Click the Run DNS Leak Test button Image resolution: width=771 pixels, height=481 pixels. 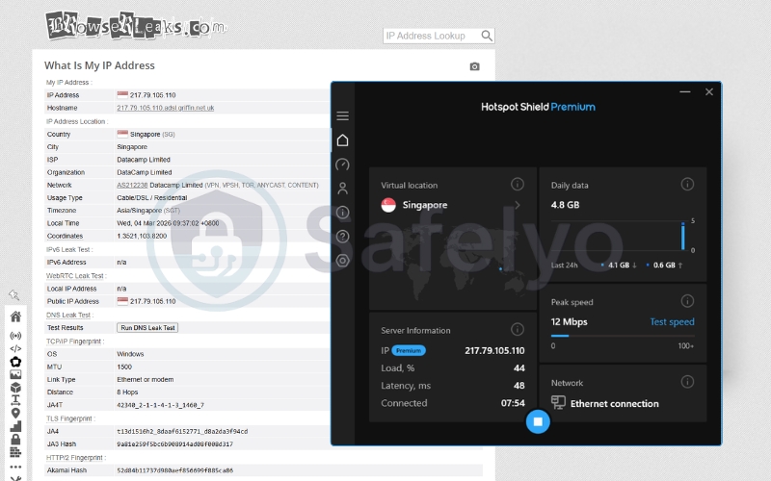point(147,328)
